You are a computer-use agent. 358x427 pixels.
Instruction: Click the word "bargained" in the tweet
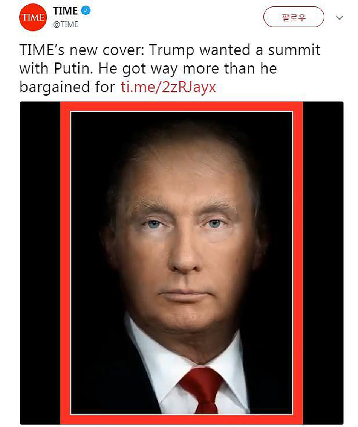pos(55,88)
